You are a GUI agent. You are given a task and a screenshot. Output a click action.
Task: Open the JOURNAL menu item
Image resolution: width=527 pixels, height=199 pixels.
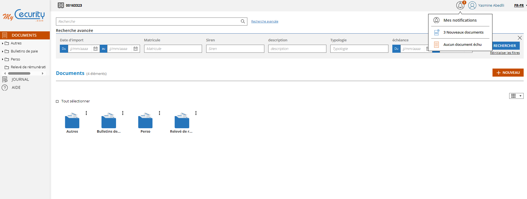(20, 79)
